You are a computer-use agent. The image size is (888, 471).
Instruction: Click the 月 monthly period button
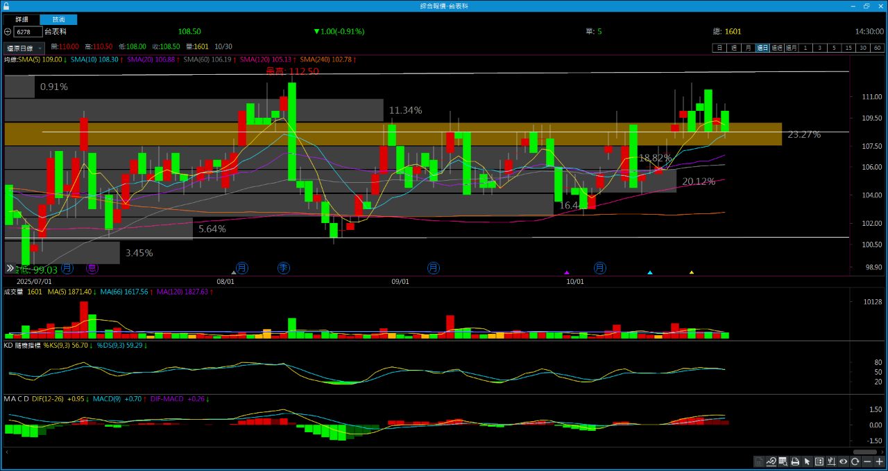tap(748, 48)
